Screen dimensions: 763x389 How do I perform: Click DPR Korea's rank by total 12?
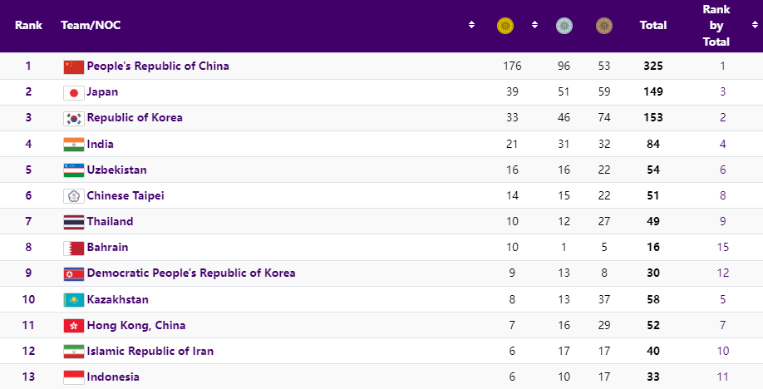(x=722, y=273)
